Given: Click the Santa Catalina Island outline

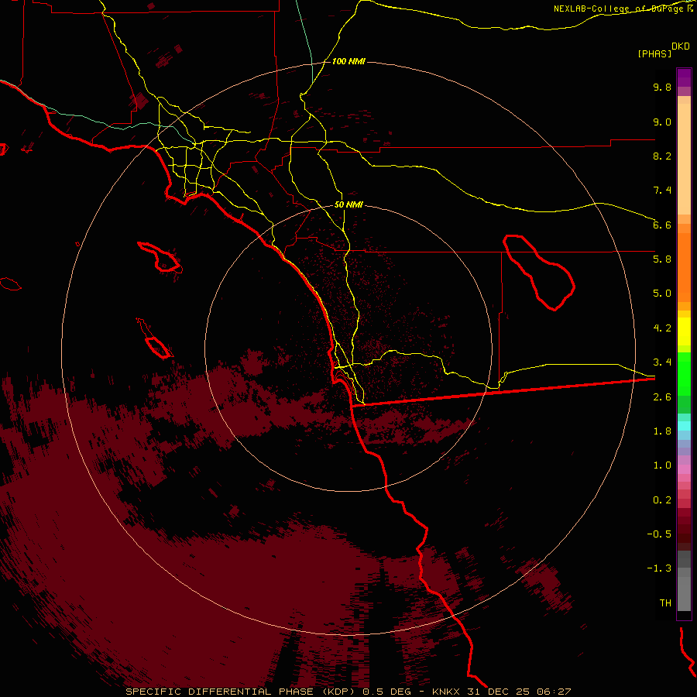Looking at the screenshot, I should [160, 258].
